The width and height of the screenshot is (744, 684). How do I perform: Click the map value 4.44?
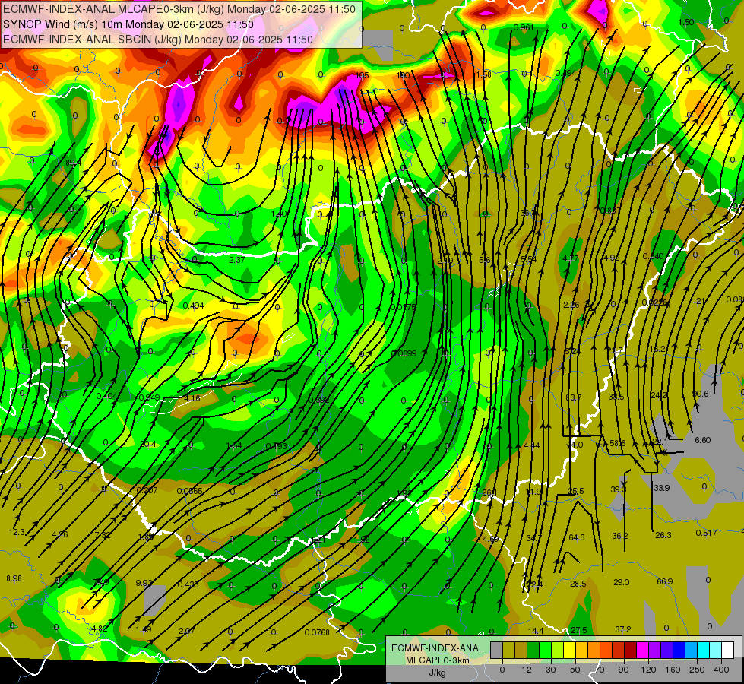(x=532, y=445)
